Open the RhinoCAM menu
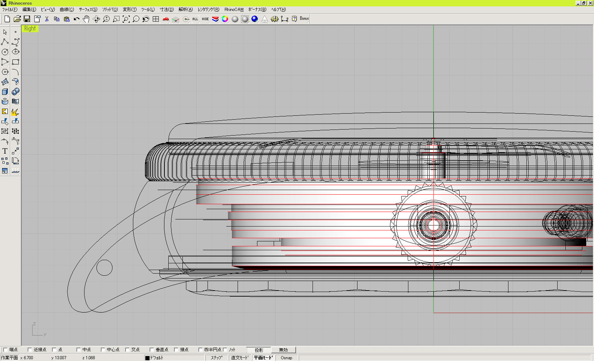 234,10
